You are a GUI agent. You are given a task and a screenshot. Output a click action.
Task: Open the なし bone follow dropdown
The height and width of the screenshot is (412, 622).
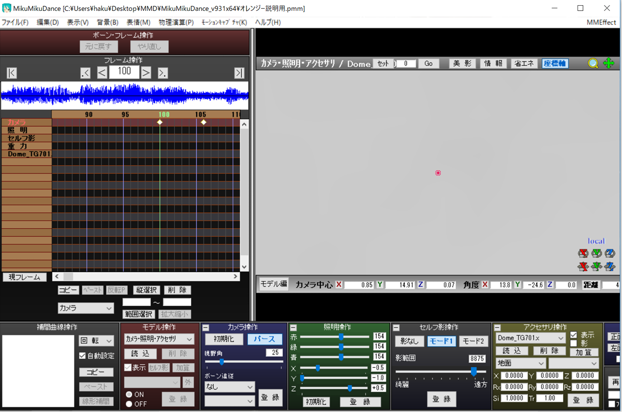(230, 387)
